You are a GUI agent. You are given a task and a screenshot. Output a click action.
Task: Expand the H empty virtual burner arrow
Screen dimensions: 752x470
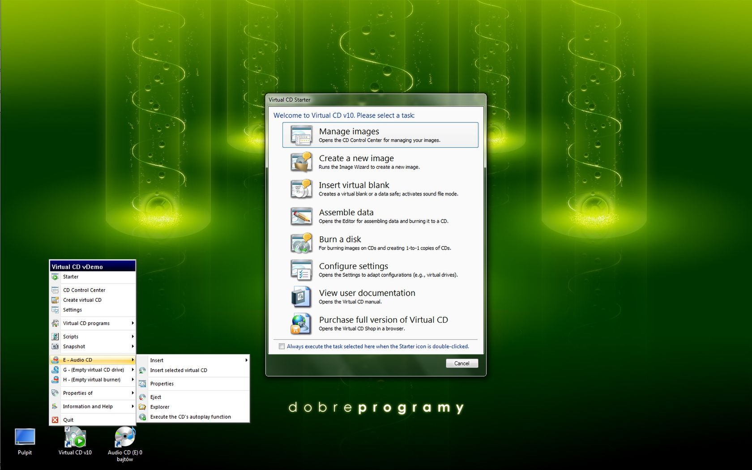pyautogui.click(x=132, y=380)
